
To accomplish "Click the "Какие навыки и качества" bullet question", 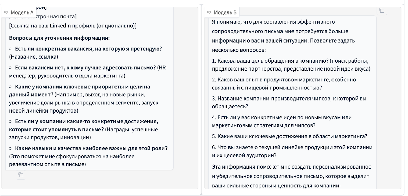I will pos(91,148).
